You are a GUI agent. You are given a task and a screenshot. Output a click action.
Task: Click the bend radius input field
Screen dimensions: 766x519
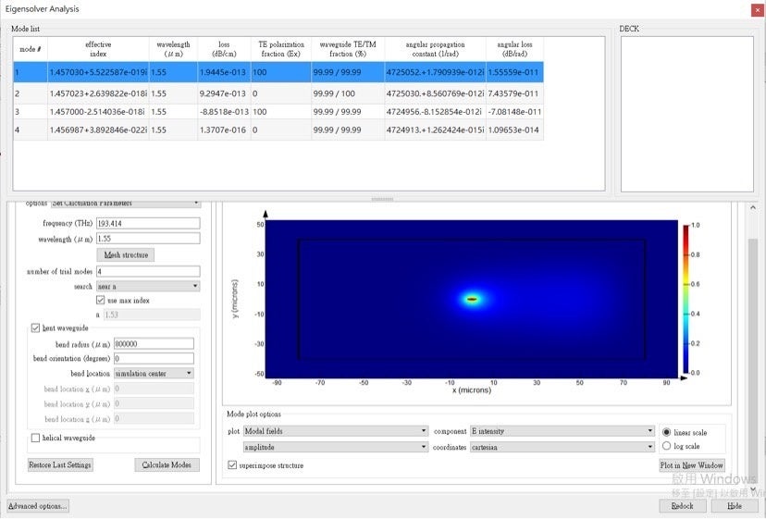153,344
